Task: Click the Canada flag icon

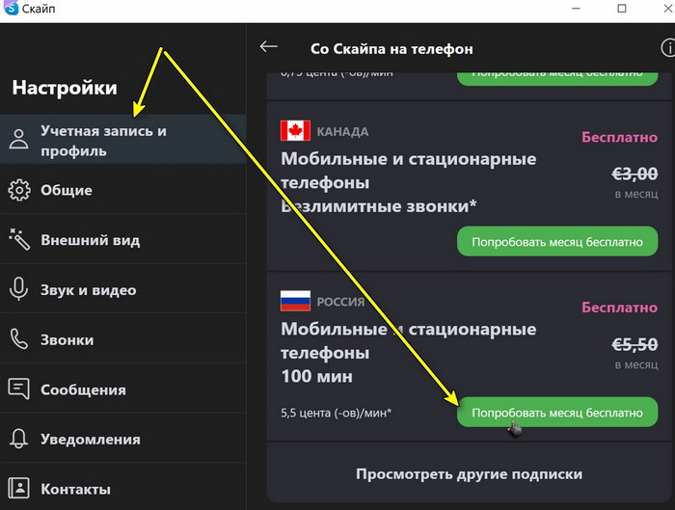Action: pyautogui.click(x=295, y=130)
